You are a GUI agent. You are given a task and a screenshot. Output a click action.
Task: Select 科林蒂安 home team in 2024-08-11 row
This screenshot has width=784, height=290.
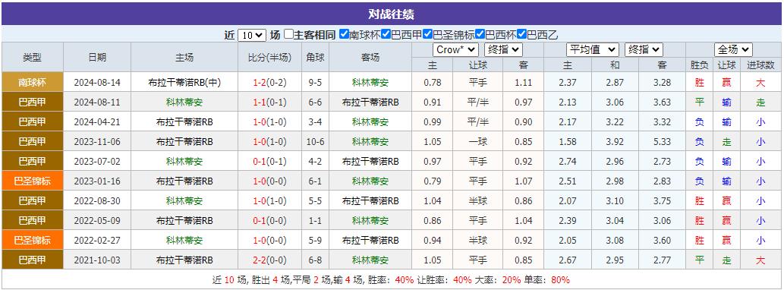pos(184,102)
